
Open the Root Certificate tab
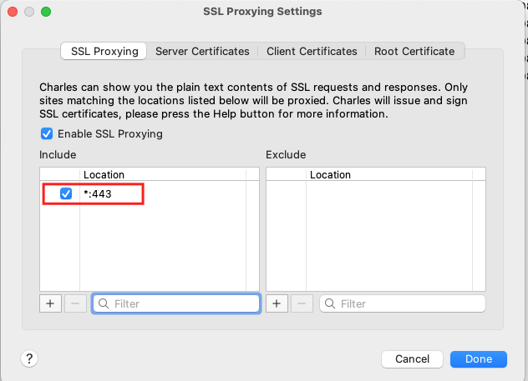coord(414,51)
